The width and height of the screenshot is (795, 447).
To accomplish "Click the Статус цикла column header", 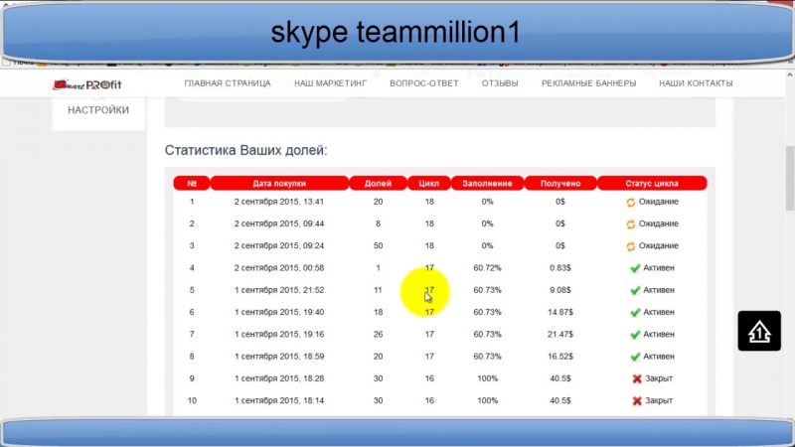I will (x=652, y=184).
